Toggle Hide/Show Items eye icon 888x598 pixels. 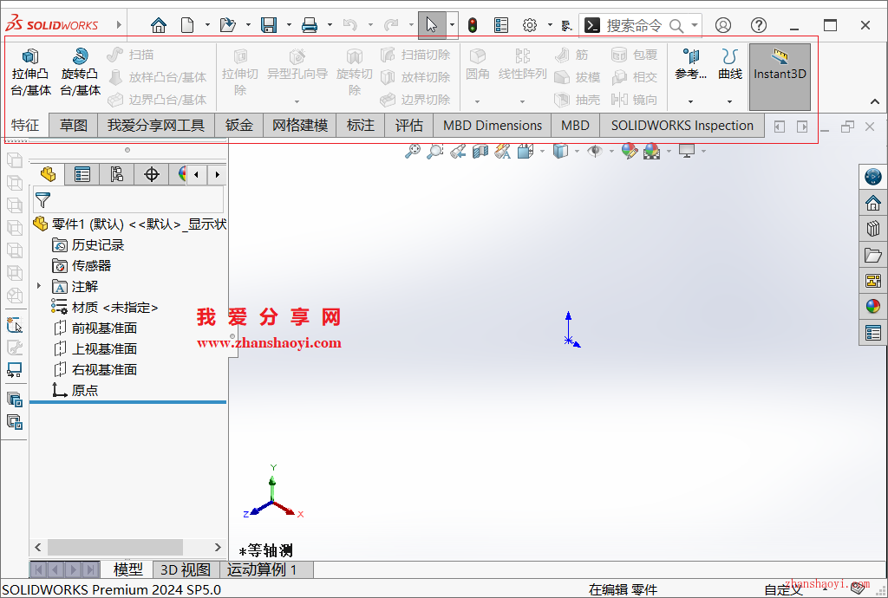click(x=595, y=151)
